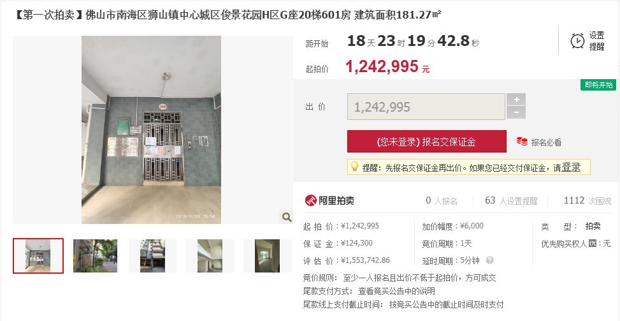The image size is (620, 321).
Task: Click the 阿里拍卖 logo
Action: pyautogui.click(x=329, y=200)
